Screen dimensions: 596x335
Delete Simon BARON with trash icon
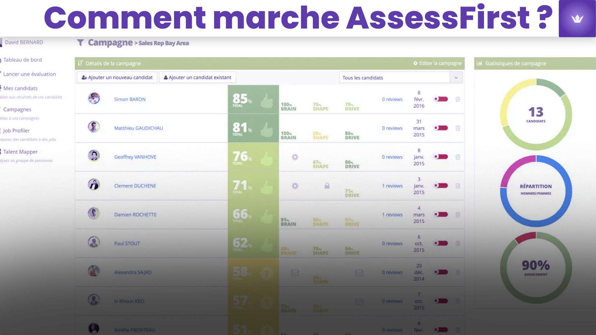tap(458, 99)
